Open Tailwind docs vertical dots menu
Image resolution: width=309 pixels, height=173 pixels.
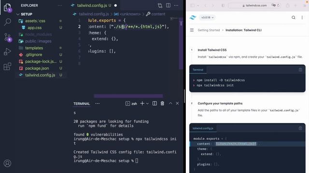tap(302, 17)
